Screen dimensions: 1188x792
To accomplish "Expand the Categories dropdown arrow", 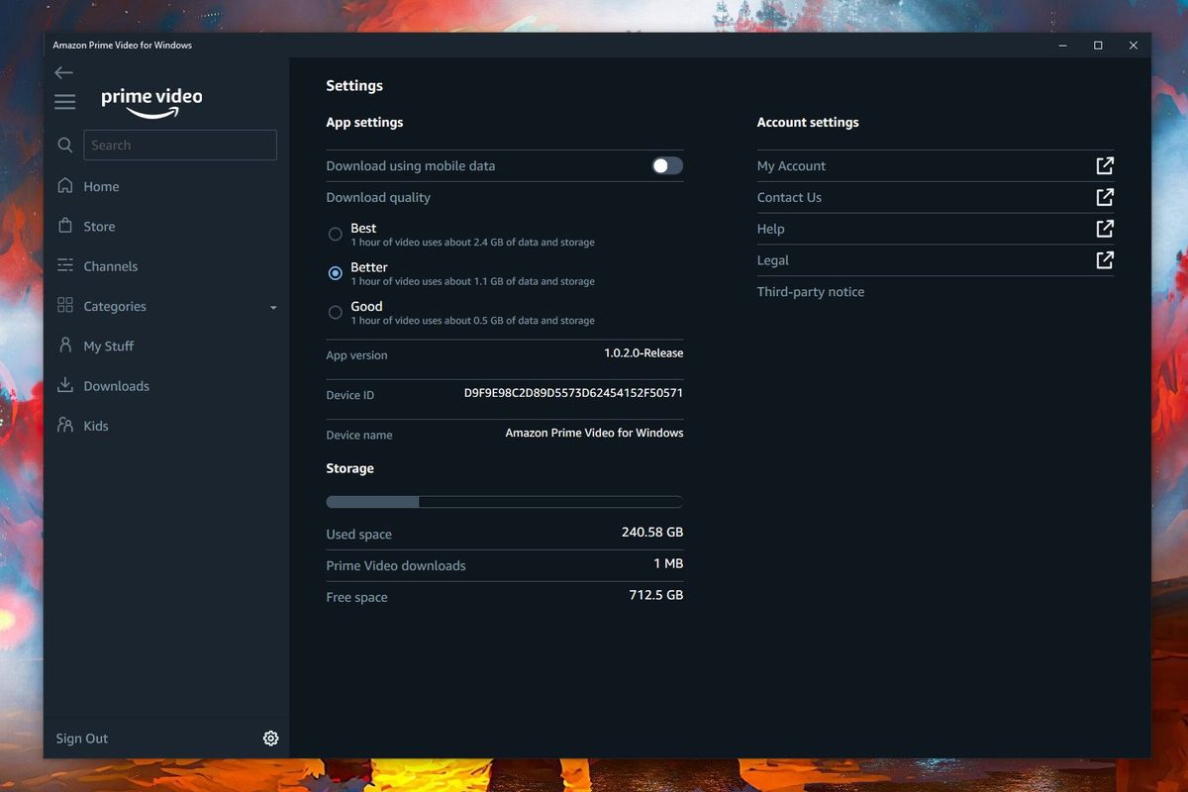I will (273, 308).
